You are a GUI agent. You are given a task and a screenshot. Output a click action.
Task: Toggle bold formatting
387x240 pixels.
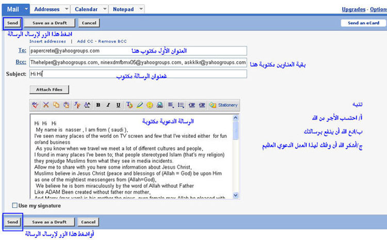point(98,105)
